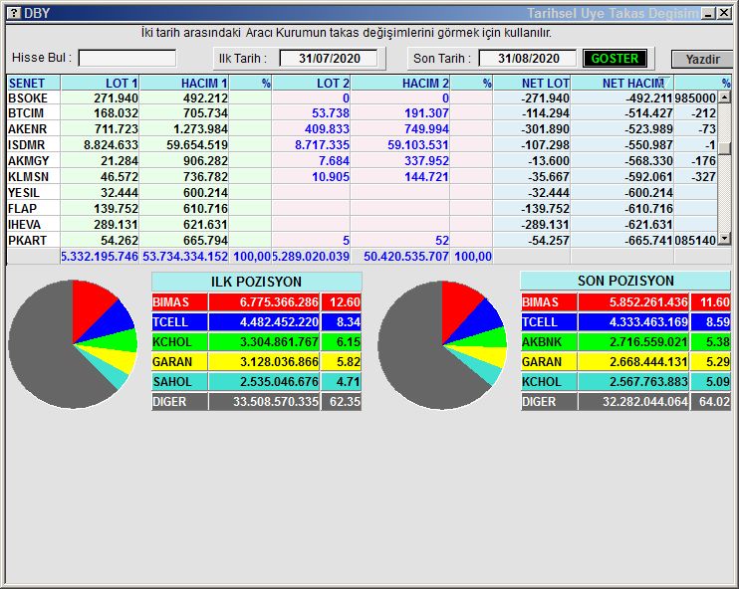Click total HACIM 2 value 50.420.535.707
This screenshot has height=589, width=739.
pyautogui.click(x=405, y=256)
